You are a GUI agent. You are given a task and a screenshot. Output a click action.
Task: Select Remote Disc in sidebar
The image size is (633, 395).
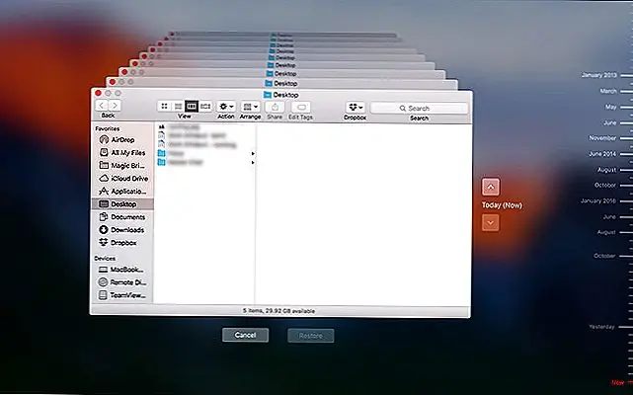122,282
